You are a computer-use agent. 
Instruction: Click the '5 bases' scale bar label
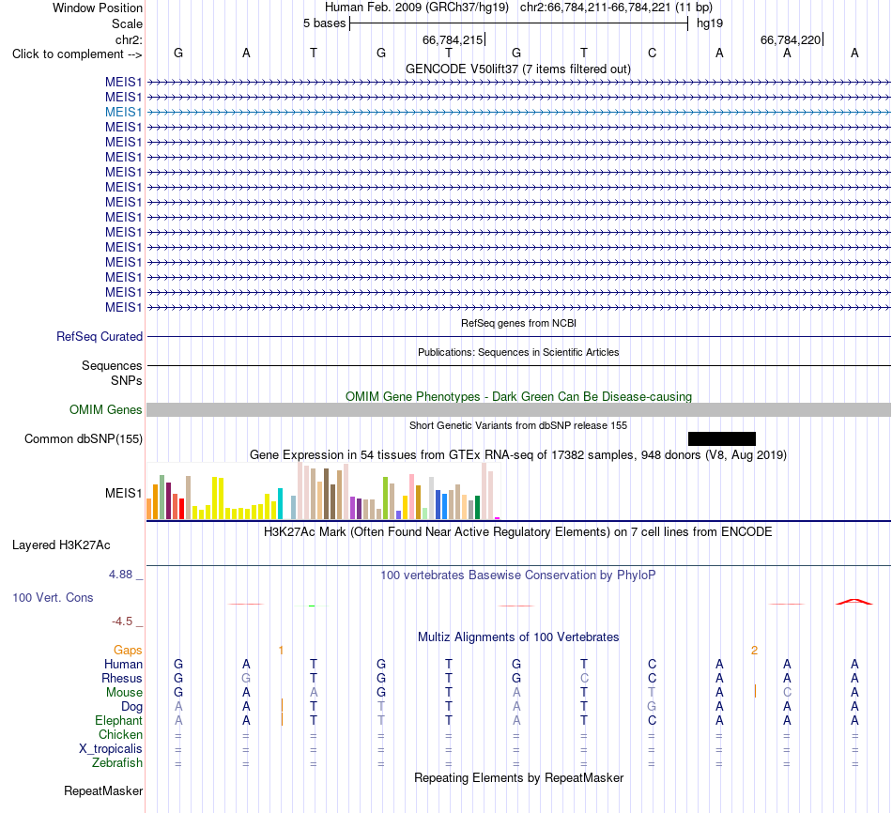pos(324,23)
